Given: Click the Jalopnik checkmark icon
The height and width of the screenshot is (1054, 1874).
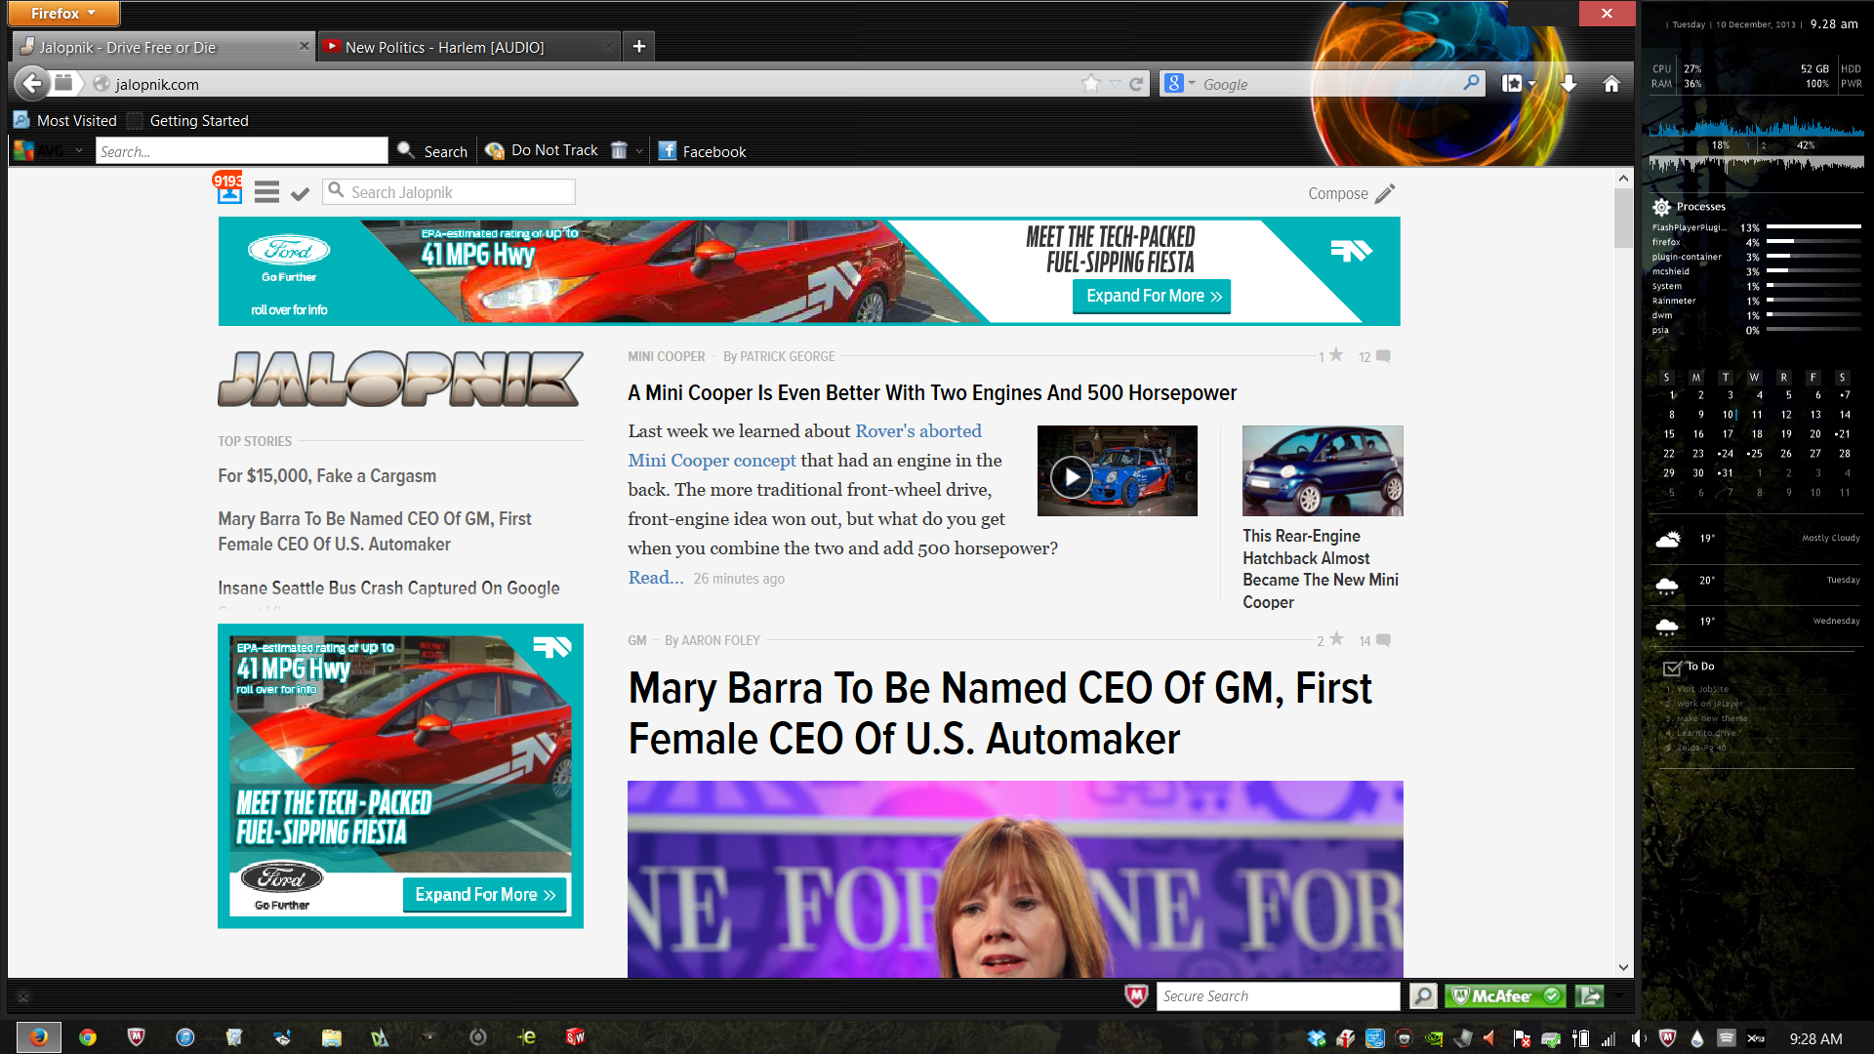Looking at the screenshot, I should click(301, 193).
